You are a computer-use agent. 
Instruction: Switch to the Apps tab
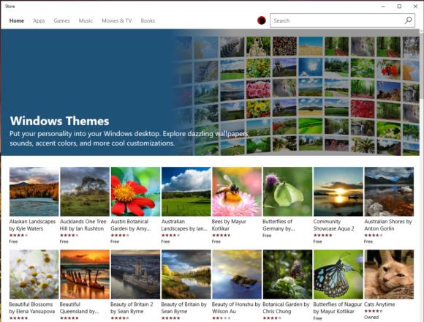click(39, 20)
